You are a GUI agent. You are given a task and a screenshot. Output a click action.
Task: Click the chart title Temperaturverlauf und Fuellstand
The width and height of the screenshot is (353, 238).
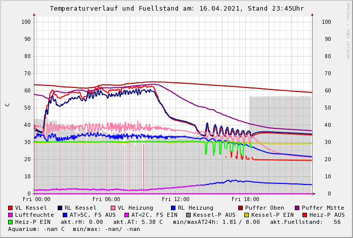click(x=176, y=9)
